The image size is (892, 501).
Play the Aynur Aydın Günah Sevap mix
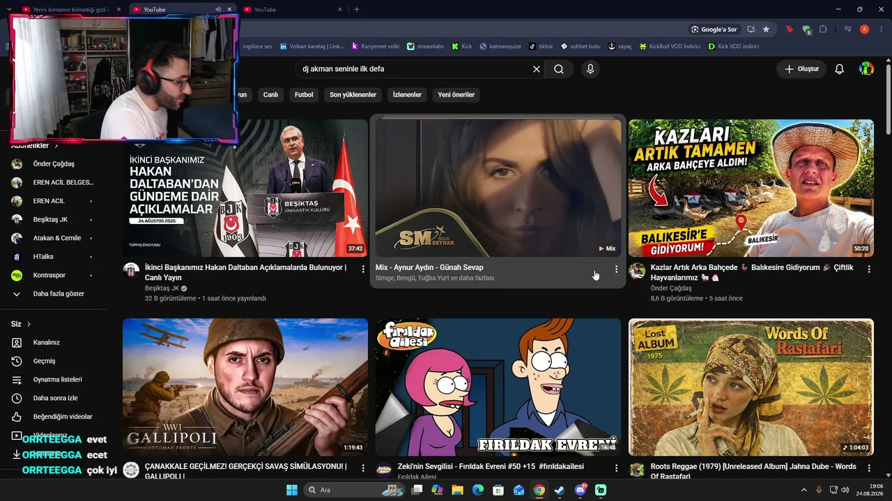coord(498,188)
